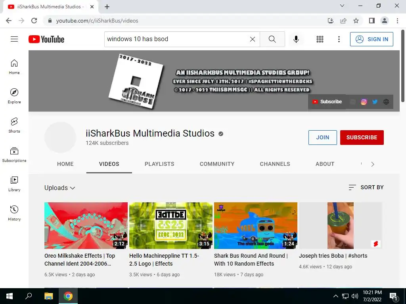Open 'Oreo Milkshake Effects' video title
This screenshot has width=406, height=304.
pos(80,260)
